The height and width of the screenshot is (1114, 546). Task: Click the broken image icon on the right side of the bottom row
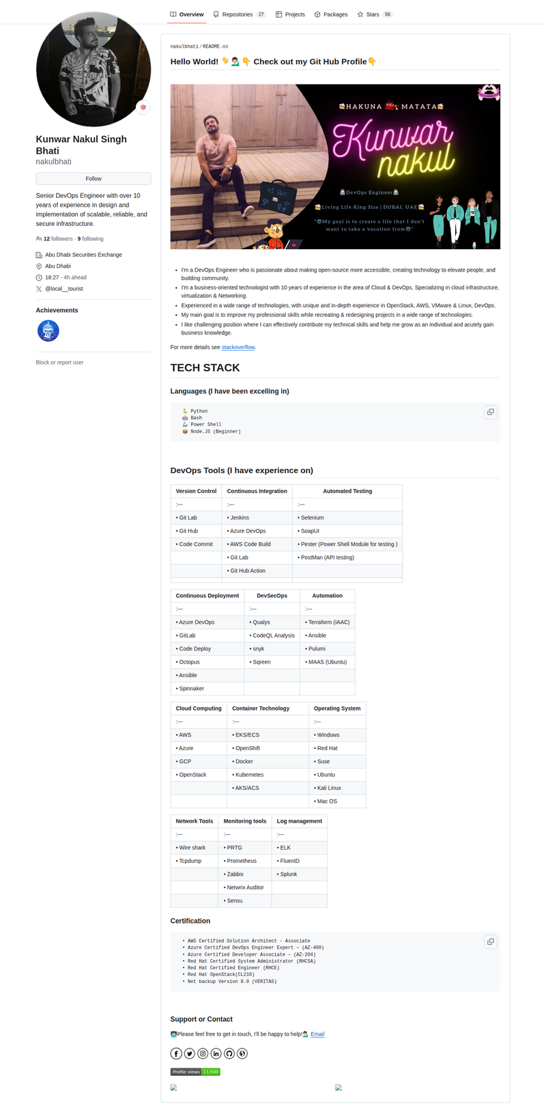[339, 1087]
